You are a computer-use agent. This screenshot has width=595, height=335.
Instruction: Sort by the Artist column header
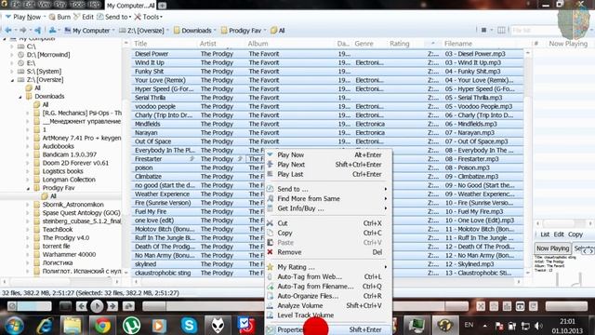click(x=208, y=44)
